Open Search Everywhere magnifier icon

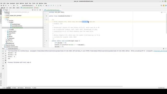click(x=161, y=5)
